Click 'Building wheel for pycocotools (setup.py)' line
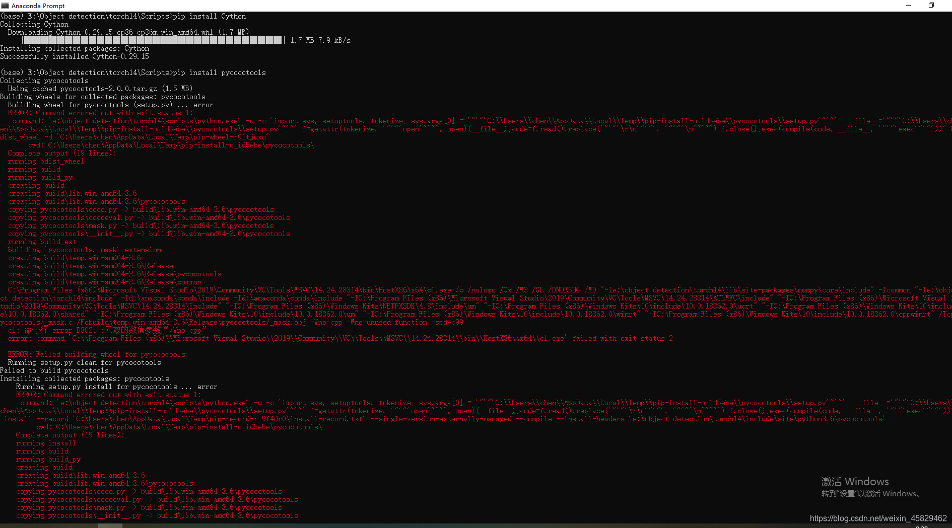 coord(110,105)
